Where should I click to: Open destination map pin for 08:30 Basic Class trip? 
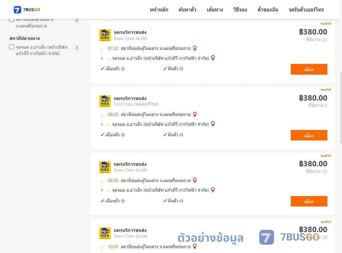tap(213, 190)
